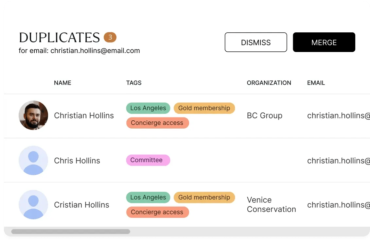This screenshot has height=243, width=370.
Task: Click Concierge access tag in Cristian Hollins row
Action: pyautogui.click(x=157, y=212)
